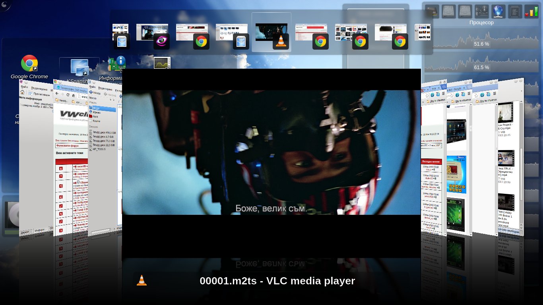Click scrollbar of far-right video files window

[x=522, y=151]
